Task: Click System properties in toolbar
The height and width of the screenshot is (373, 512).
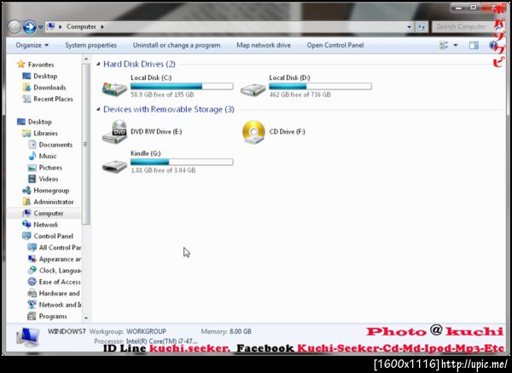Action: pos(90,45)
